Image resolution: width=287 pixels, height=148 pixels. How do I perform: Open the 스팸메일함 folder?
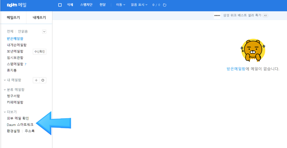coord(15,64)
